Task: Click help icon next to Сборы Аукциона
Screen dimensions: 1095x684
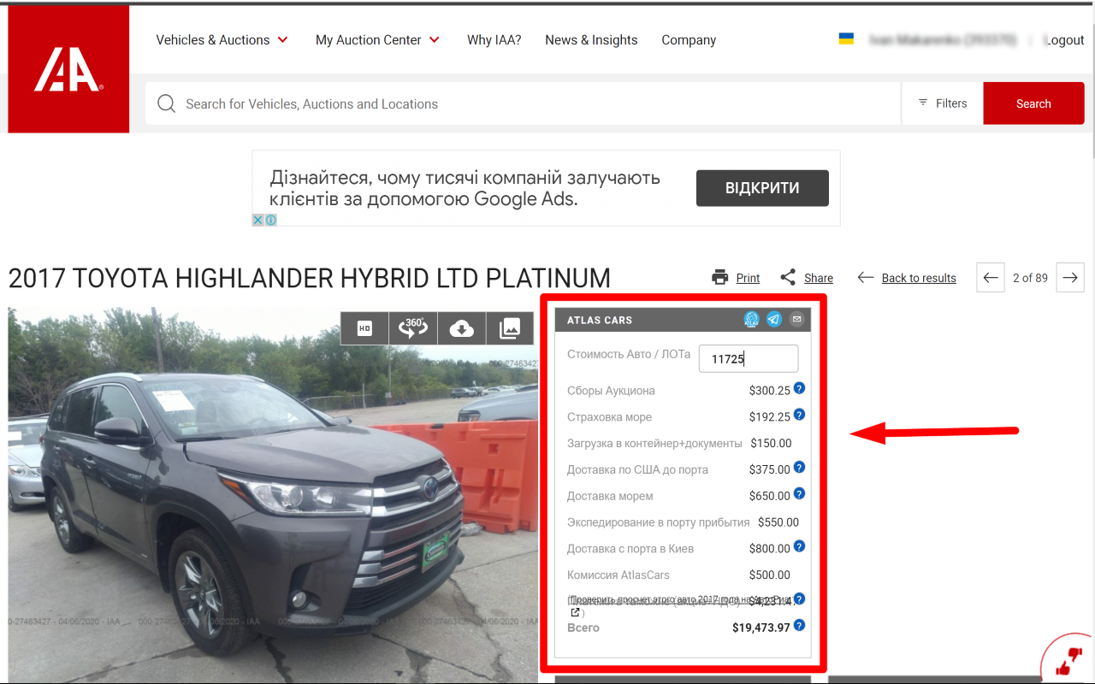Action: (x=799, y=388)
